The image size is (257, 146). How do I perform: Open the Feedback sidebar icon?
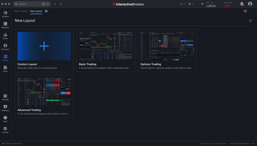[5, 107]
